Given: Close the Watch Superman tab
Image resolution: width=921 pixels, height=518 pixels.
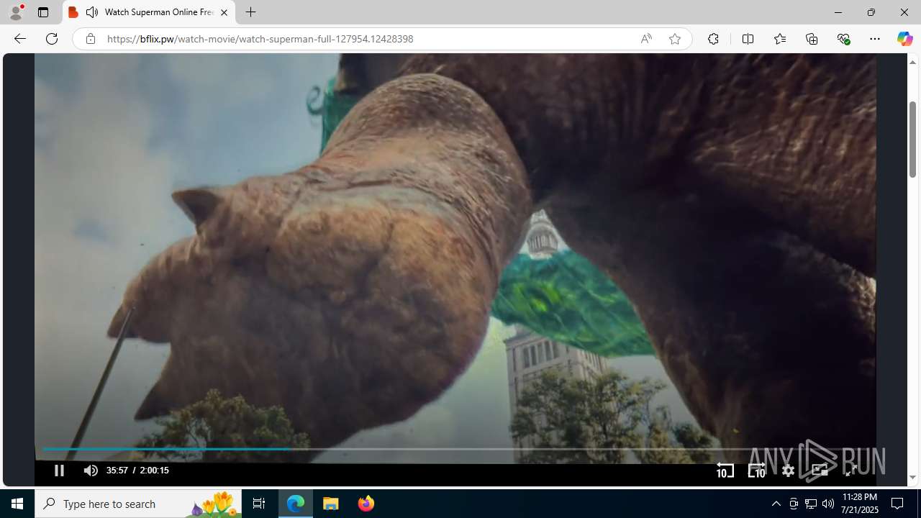Looking at the screenshot, I should pos(224,12).
